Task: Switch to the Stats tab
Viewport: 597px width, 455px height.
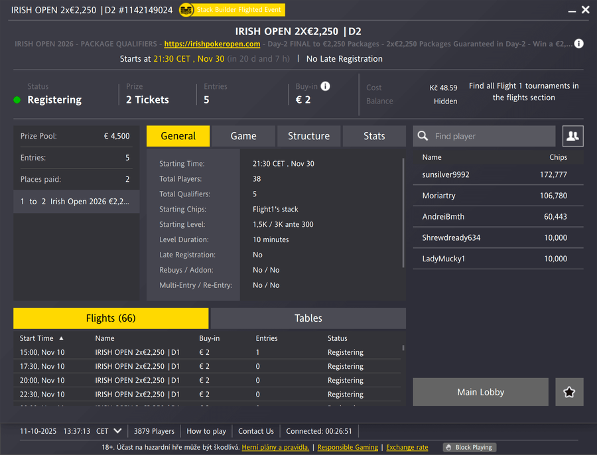Action: click(374, 136)
